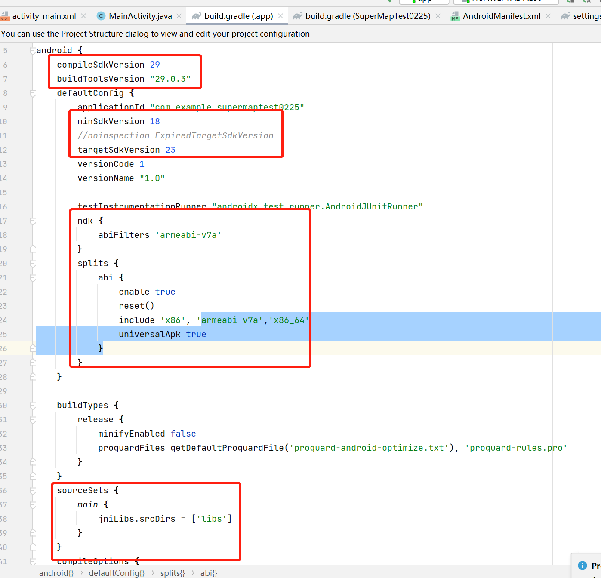Click compileSdkVersion value 29
This screenshot has width=601, height=578.
[155, 65]
